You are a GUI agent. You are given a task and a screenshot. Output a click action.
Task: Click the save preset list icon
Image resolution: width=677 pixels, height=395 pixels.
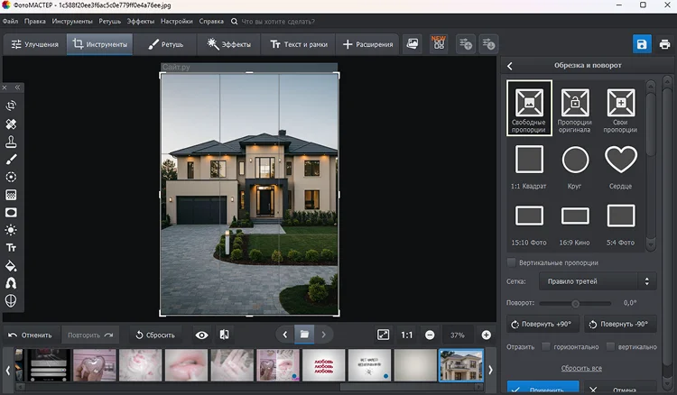coord(488,44)
